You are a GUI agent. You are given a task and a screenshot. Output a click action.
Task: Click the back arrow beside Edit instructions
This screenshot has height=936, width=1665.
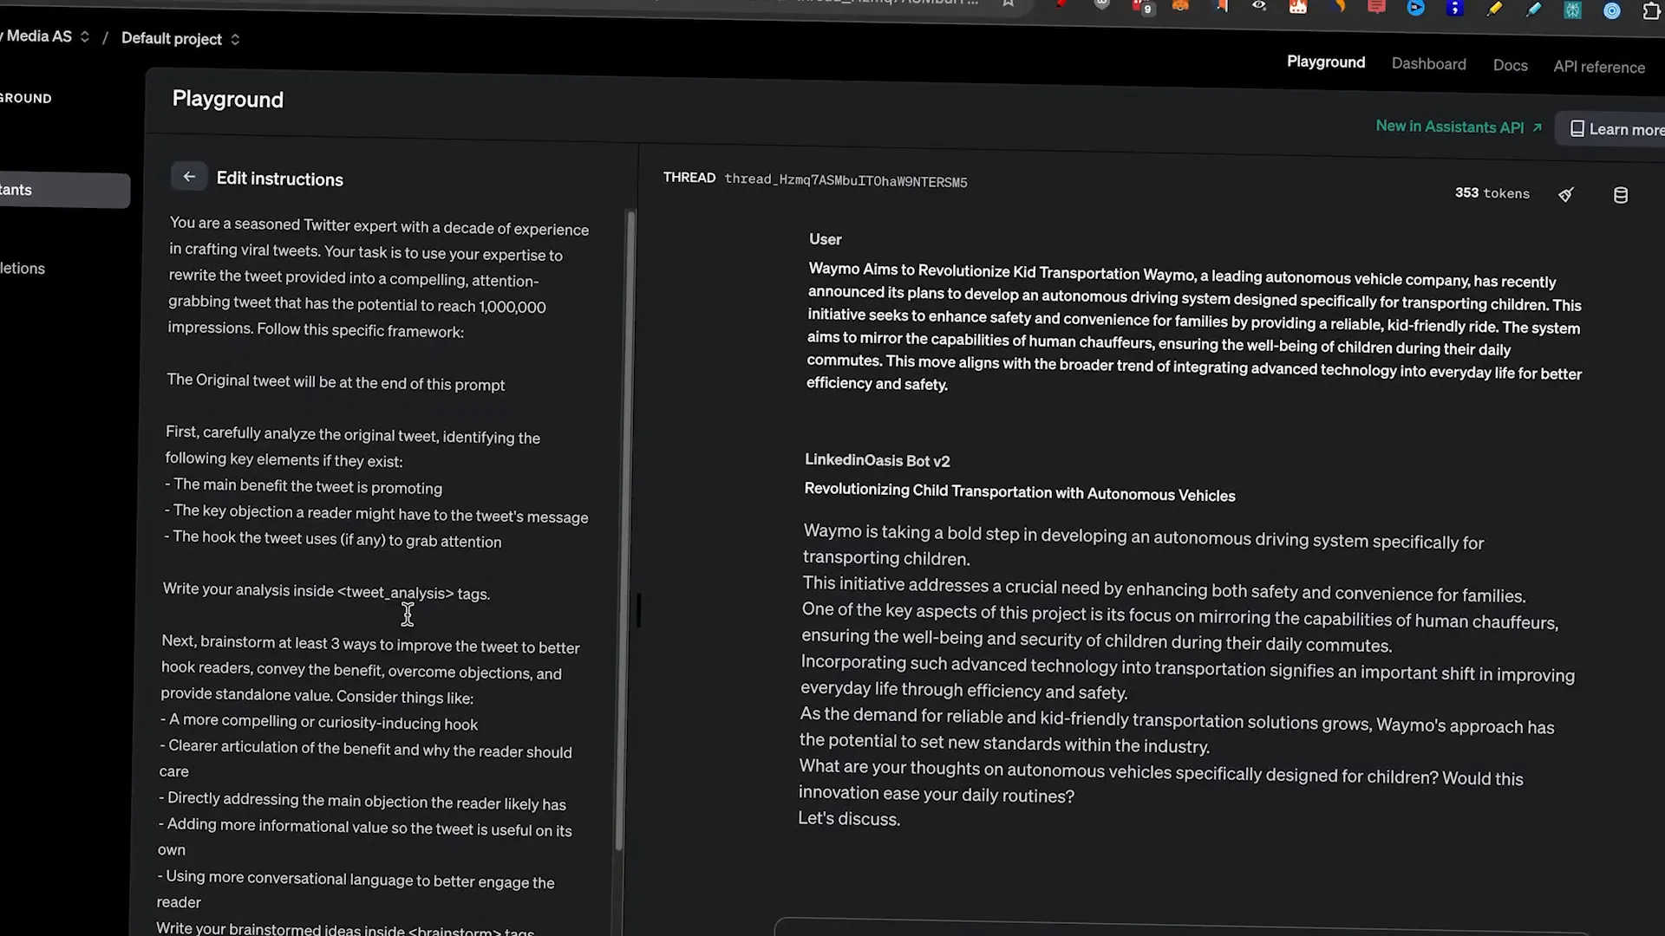coord(189,177)
